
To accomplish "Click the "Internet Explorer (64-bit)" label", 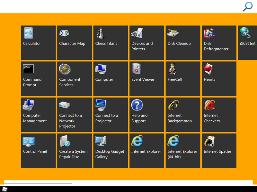I will point(182,154).
